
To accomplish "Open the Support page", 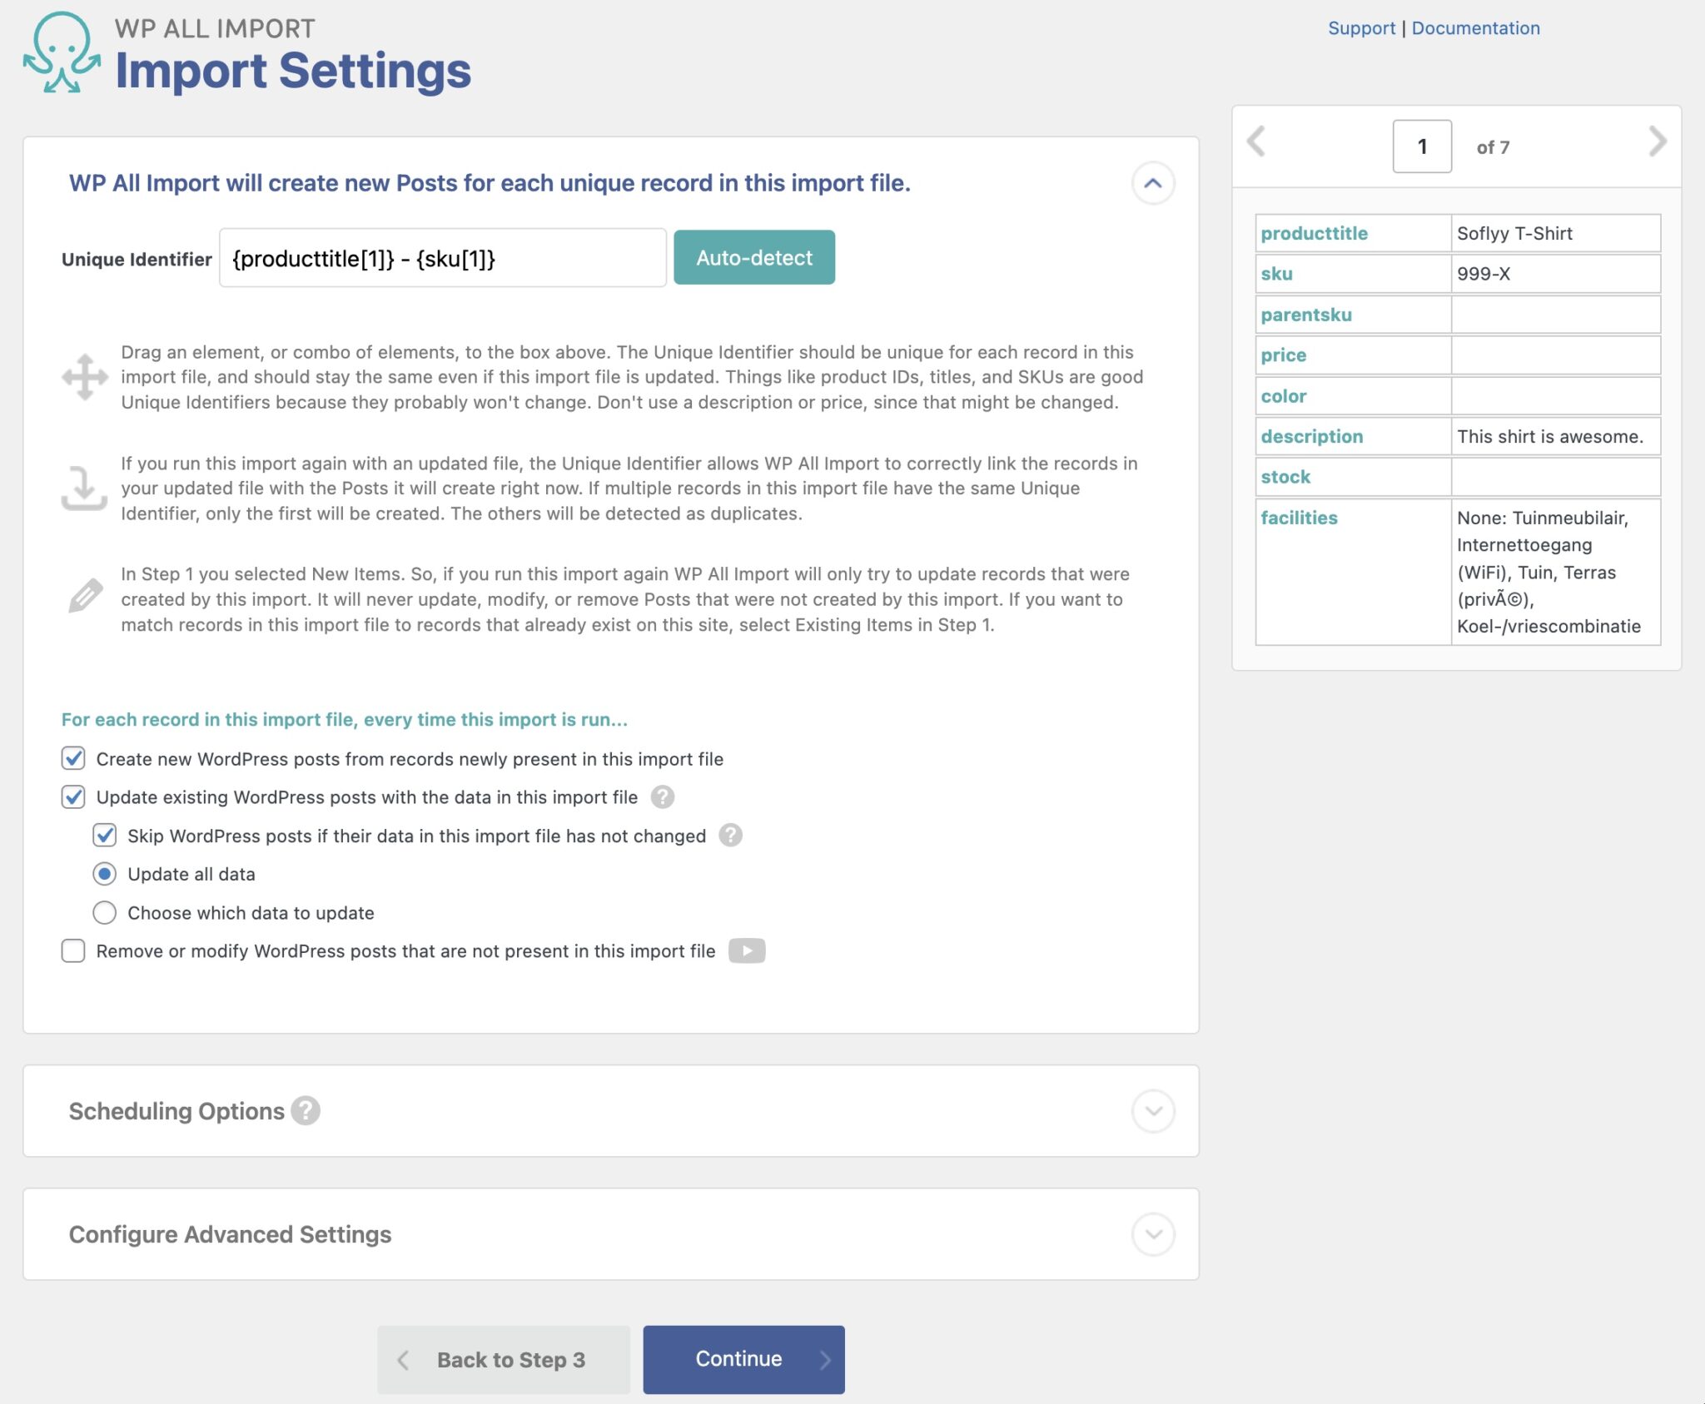I will [1362, 27].
